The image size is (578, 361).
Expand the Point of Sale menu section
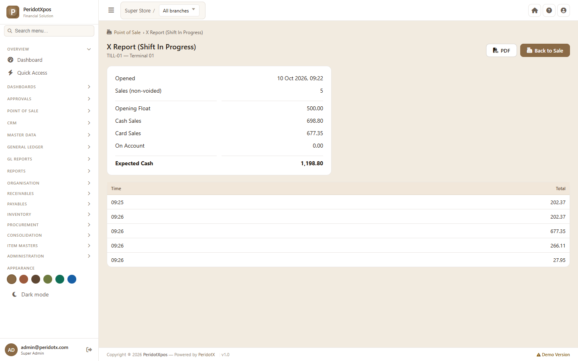(x=49, y=111)
